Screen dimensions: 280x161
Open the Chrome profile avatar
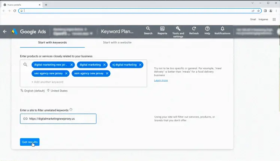point(271,11)
